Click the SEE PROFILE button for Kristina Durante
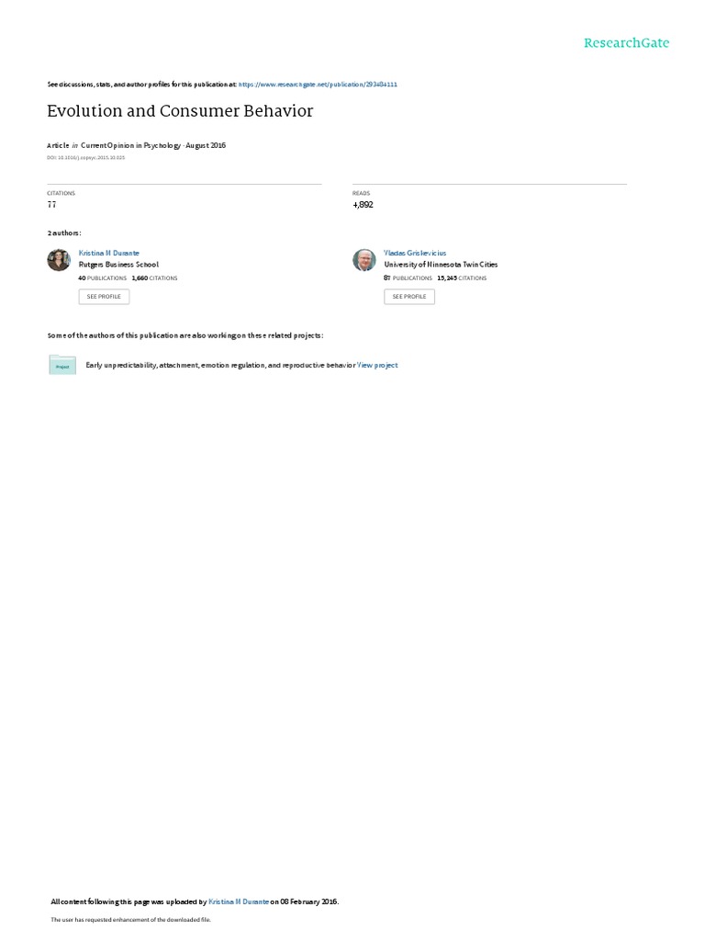Image resolution: width=705 pixels, height=941 pixels. pyautogui.click(x=104, y=297)
